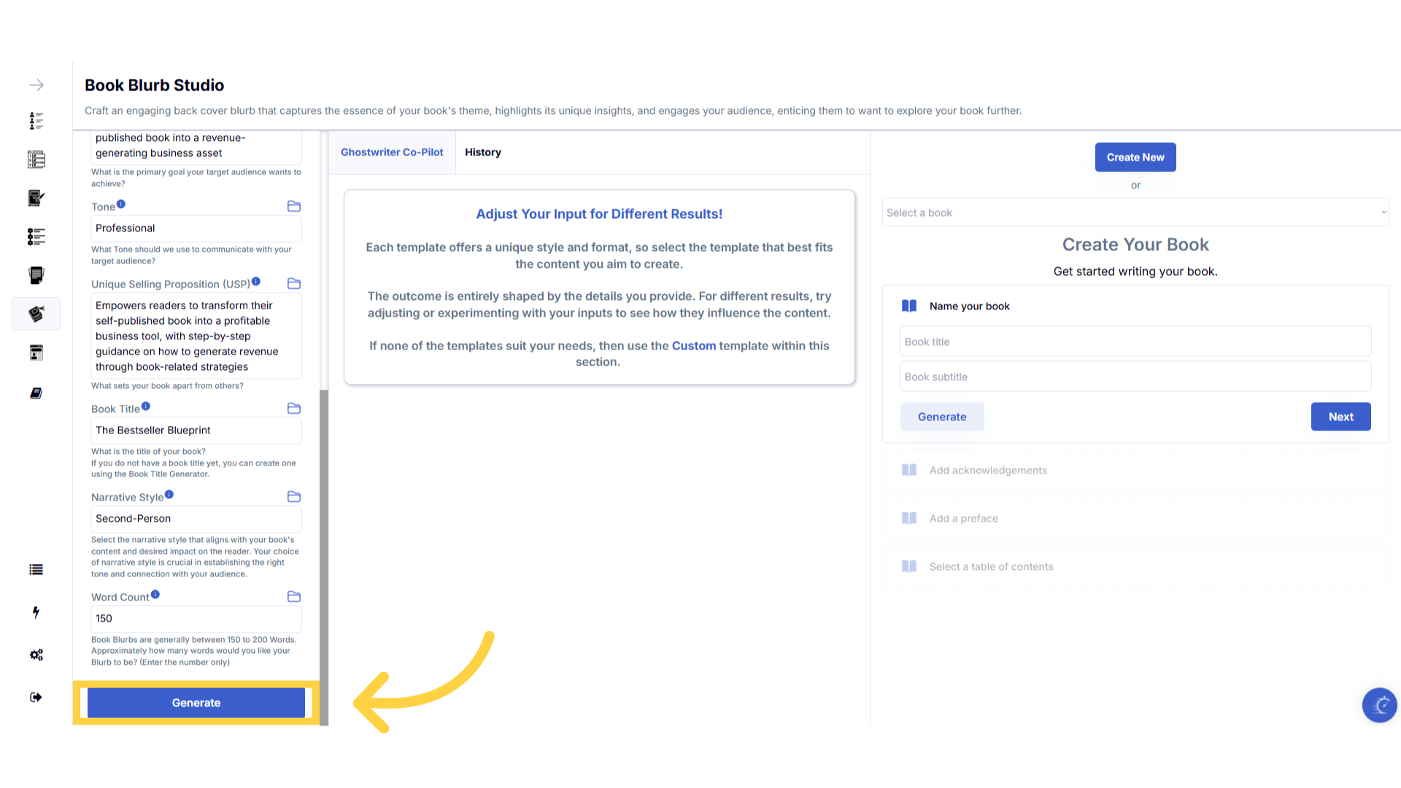Open the tablet with pen writing icon
This screenshot has width=1401, height=788.
click(36, 198)
